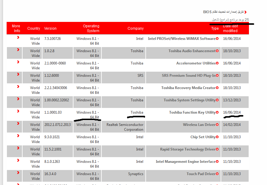Select version number 2.2.1.54043006
The image size is (267, 185).
click(56, 88)
